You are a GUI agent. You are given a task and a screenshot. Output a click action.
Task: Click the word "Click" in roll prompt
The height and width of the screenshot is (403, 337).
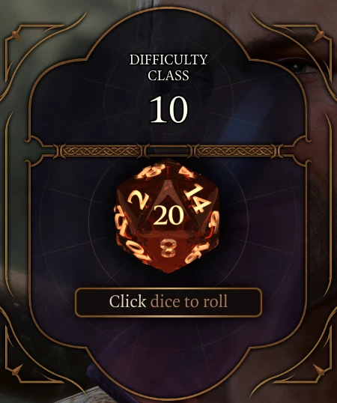[127, 301]
